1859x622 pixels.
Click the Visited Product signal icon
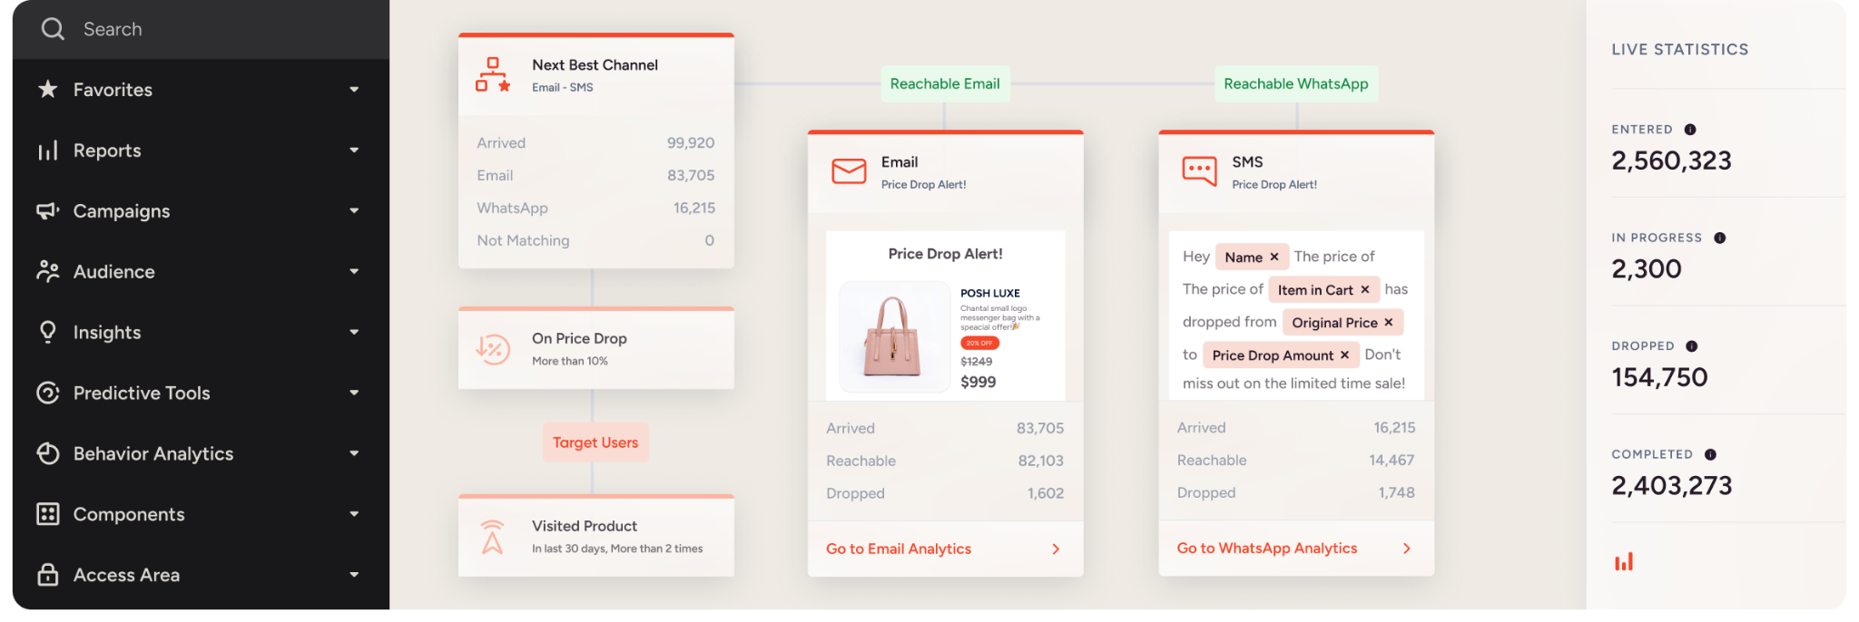[x=492, y=537]
